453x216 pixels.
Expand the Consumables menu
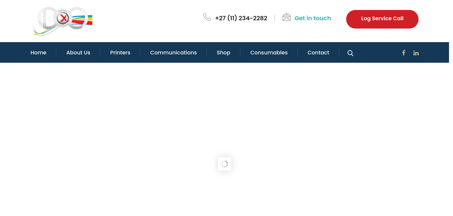pyautogui.click(x=269, y=52)
